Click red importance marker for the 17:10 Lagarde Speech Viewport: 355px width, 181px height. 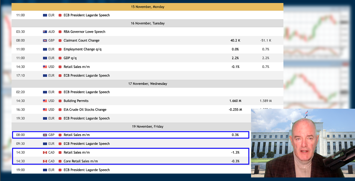tap(60, 76)
